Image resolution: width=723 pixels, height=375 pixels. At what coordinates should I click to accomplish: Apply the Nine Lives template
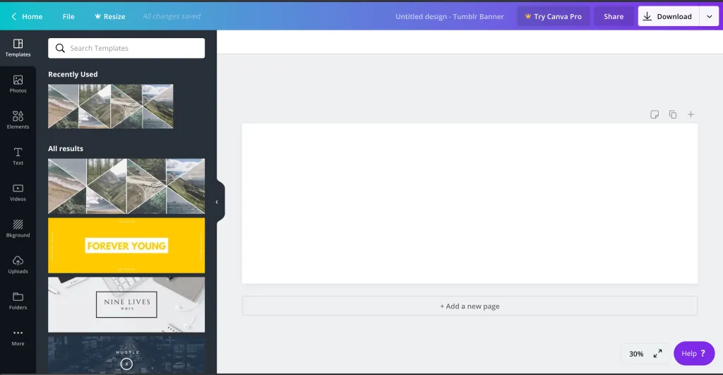coord(126,304)
